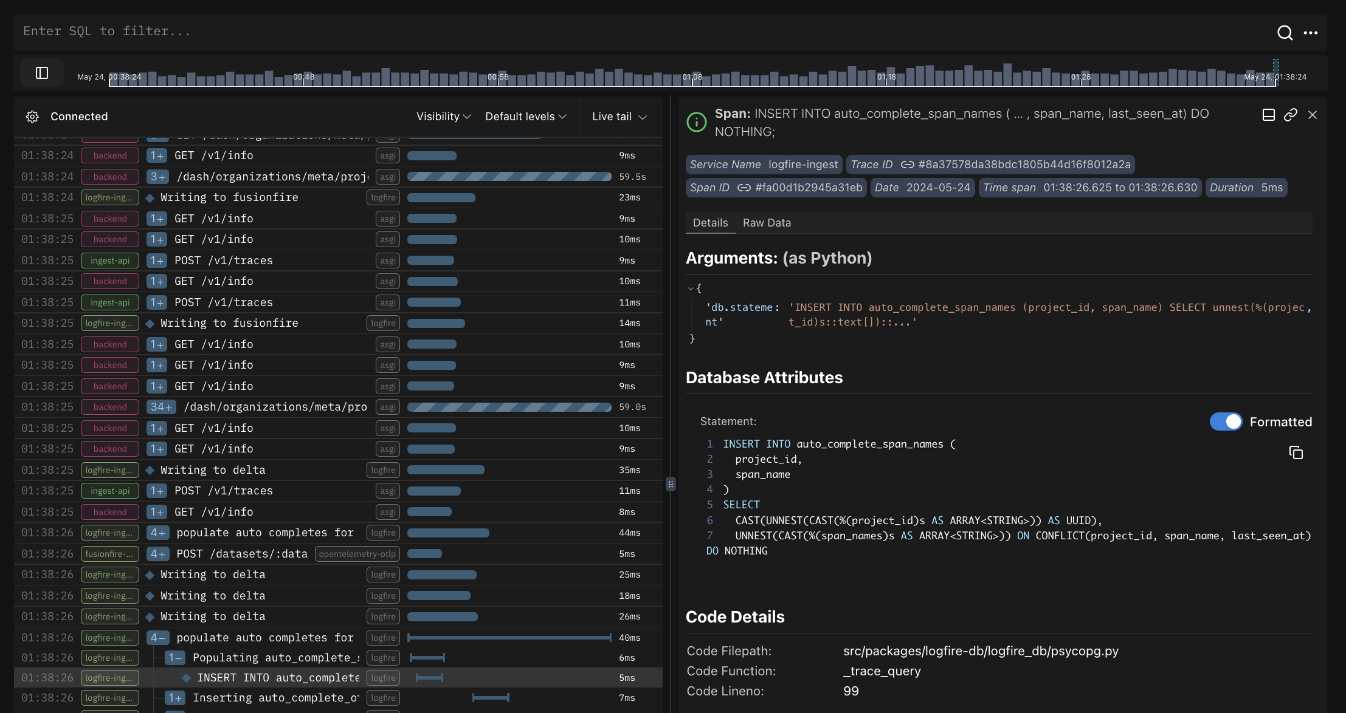Image resolution: width=1346 pixels, height=713 pixels.
Task: Click the Time span badge
Action: pyautogui.click(x=1090, y=188)
